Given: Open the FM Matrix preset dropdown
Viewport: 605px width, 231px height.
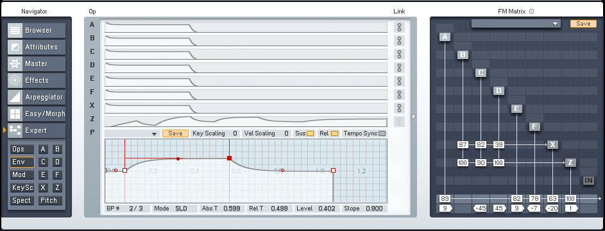Looking at the screenshot, I should tap(516, 24).
